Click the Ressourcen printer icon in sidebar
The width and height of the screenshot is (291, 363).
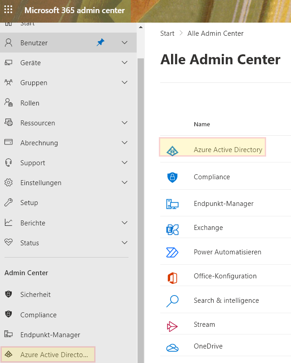pyautogui.click(x=9, y=122)
